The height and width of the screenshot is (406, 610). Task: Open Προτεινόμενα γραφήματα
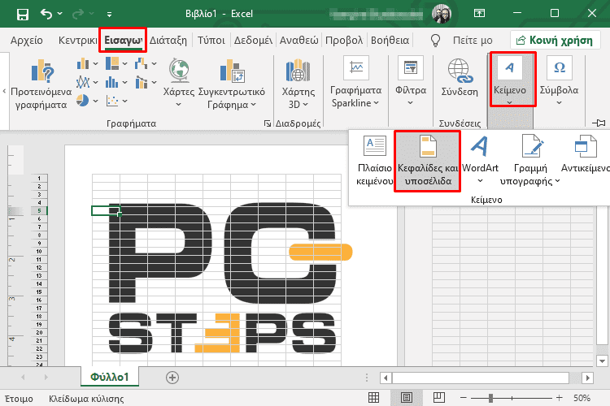pyautogui.click(x=41, y=84)
